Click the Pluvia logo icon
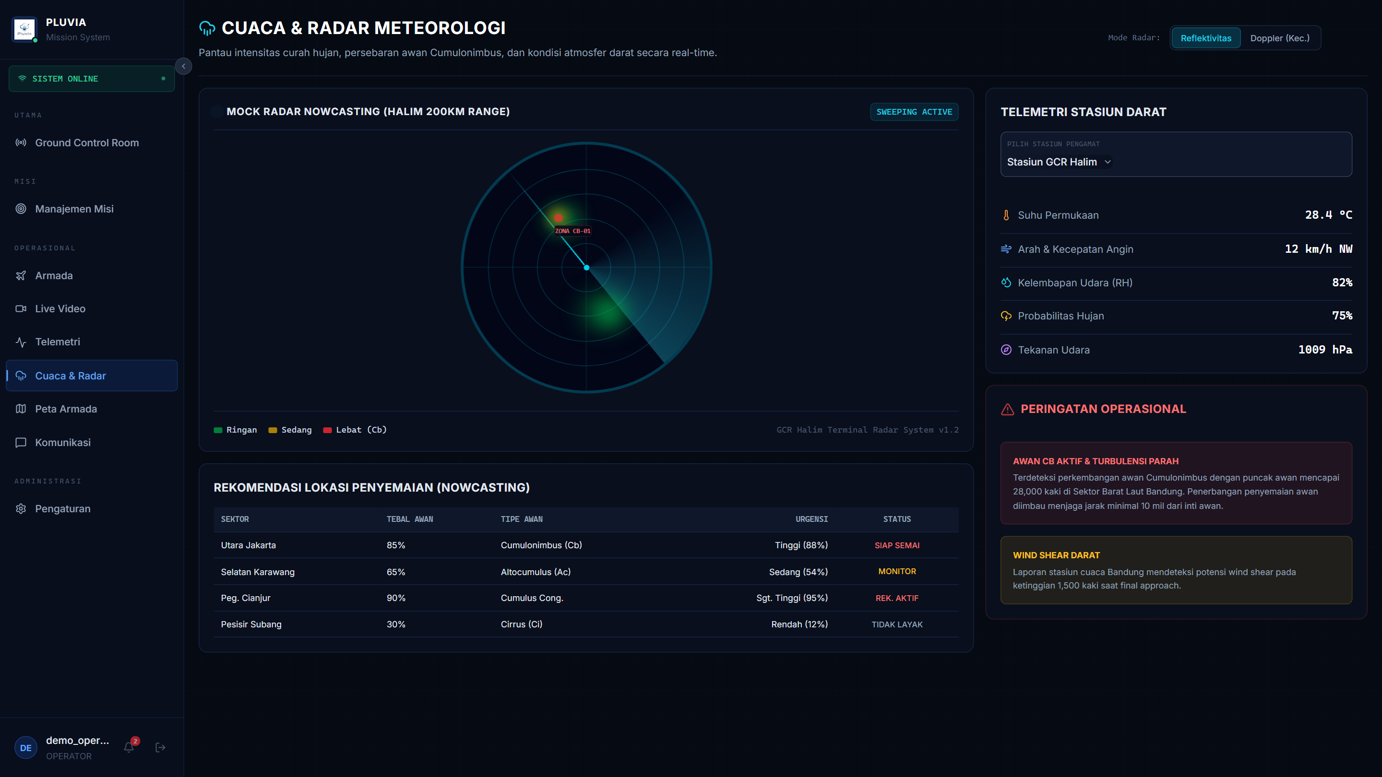Viewport: 1382px width, 777px height. [24, 29]
